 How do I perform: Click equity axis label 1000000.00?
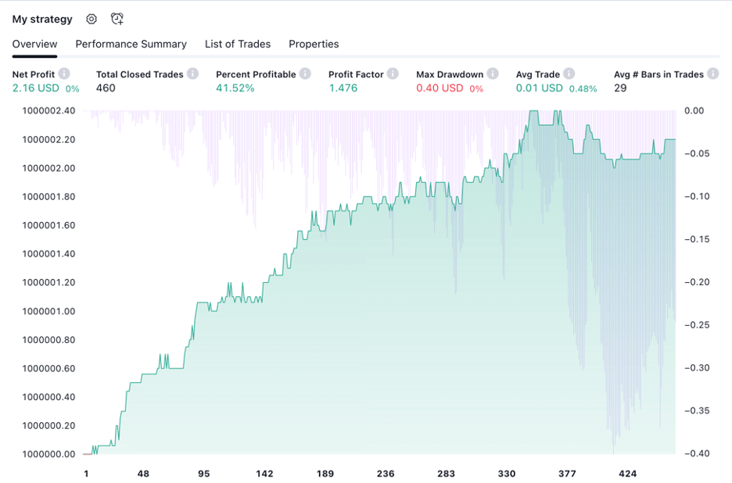(48, 454)
